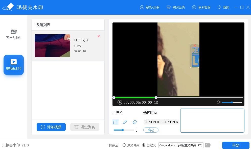Click the playback position marker at 00:00:06
Screen dimensions: 251x151
coord(156,97)
